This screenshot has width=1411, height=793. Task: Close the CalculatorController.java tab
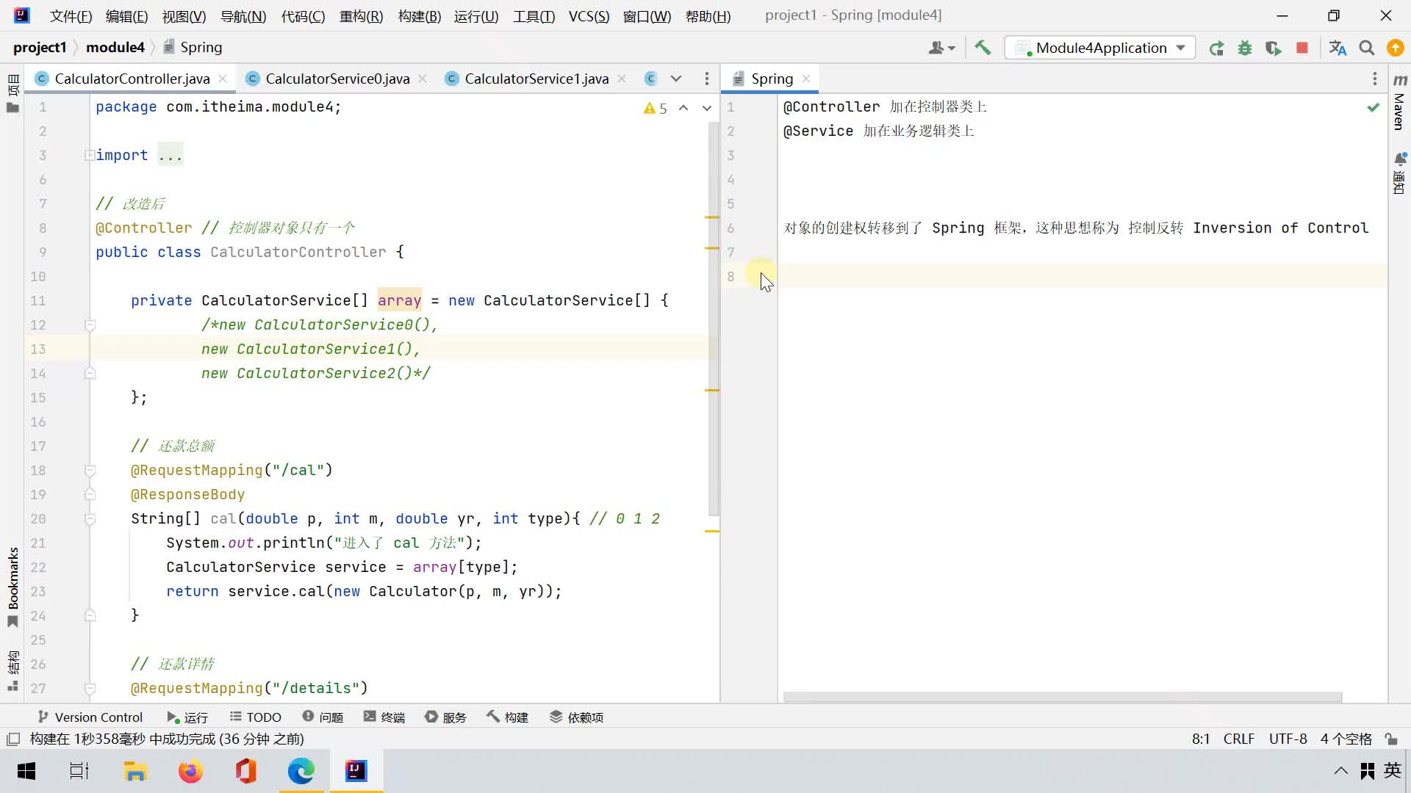(223, 79)
